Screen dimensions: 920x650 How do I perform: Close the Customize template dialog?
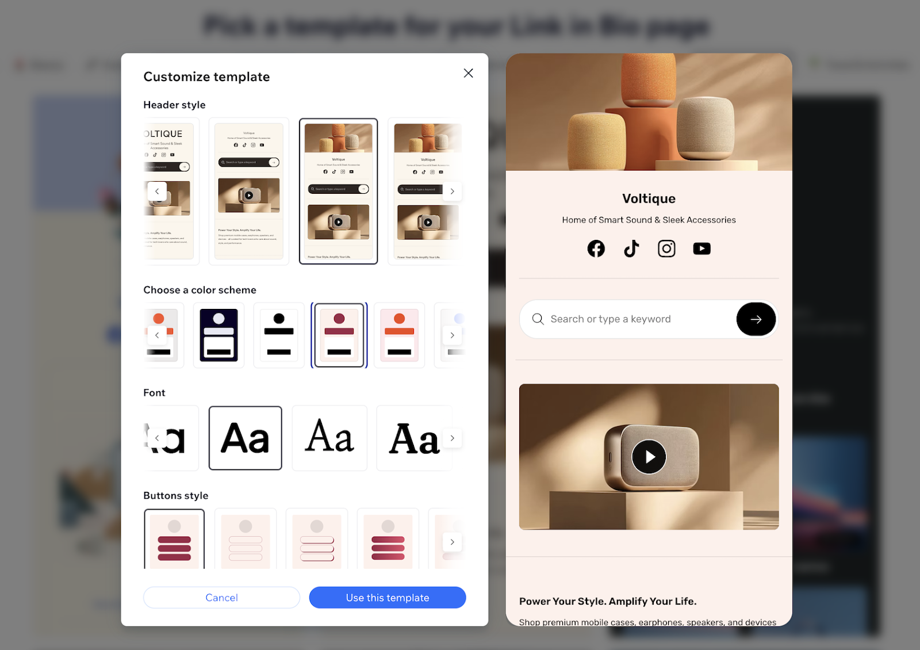click(x=468, y=73)
